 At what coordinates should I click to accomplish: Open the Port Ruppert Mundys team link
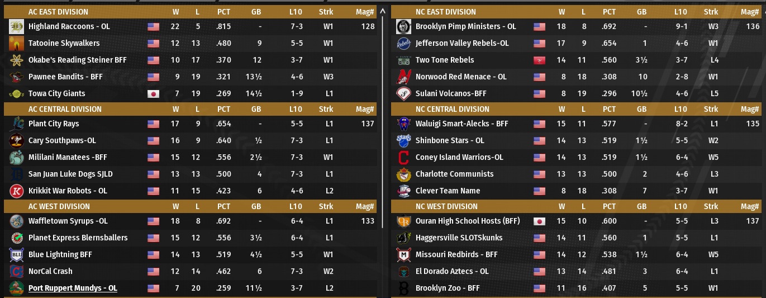click(73, 288)
